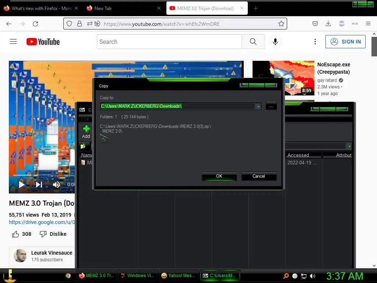Confirm the copy with OK

coord(219,176)
